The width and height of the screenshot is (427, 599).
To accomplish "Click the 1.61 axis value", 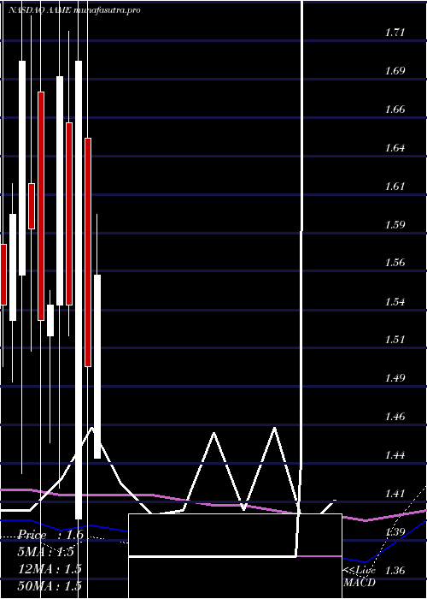I will (x=395, y=187).
